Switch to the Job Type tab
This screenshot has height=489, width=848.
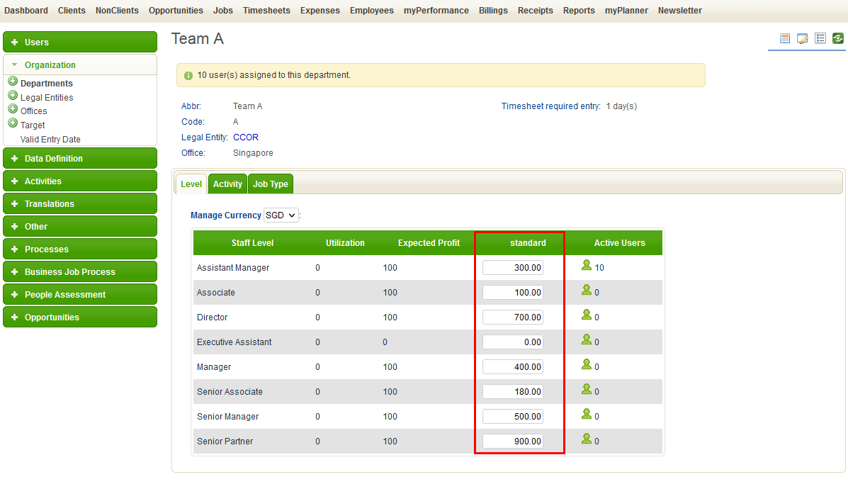click(271, 184)
